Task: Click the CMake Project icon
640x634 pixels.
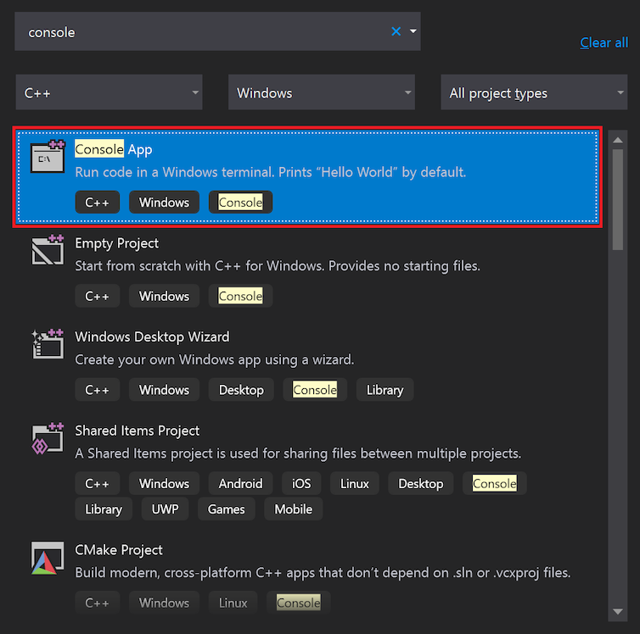Action: (x=48, y=558)
